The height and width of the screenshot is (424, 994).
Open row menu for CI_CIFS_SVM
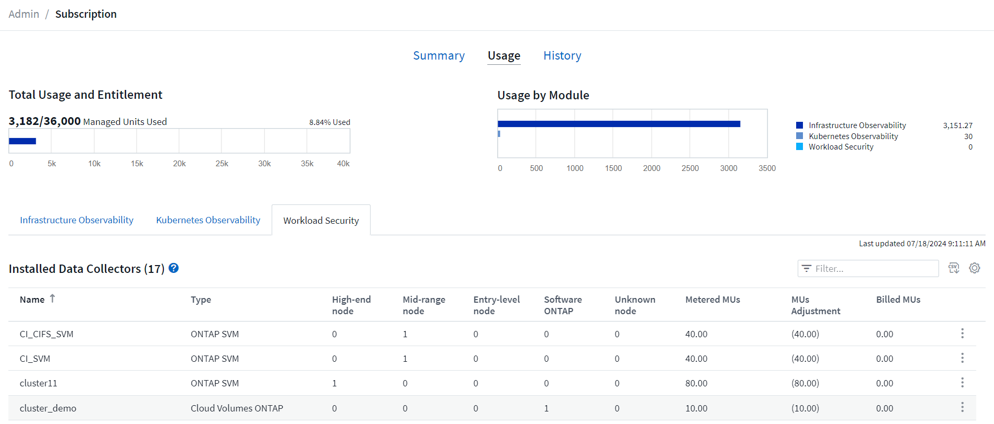coord(962,334)
